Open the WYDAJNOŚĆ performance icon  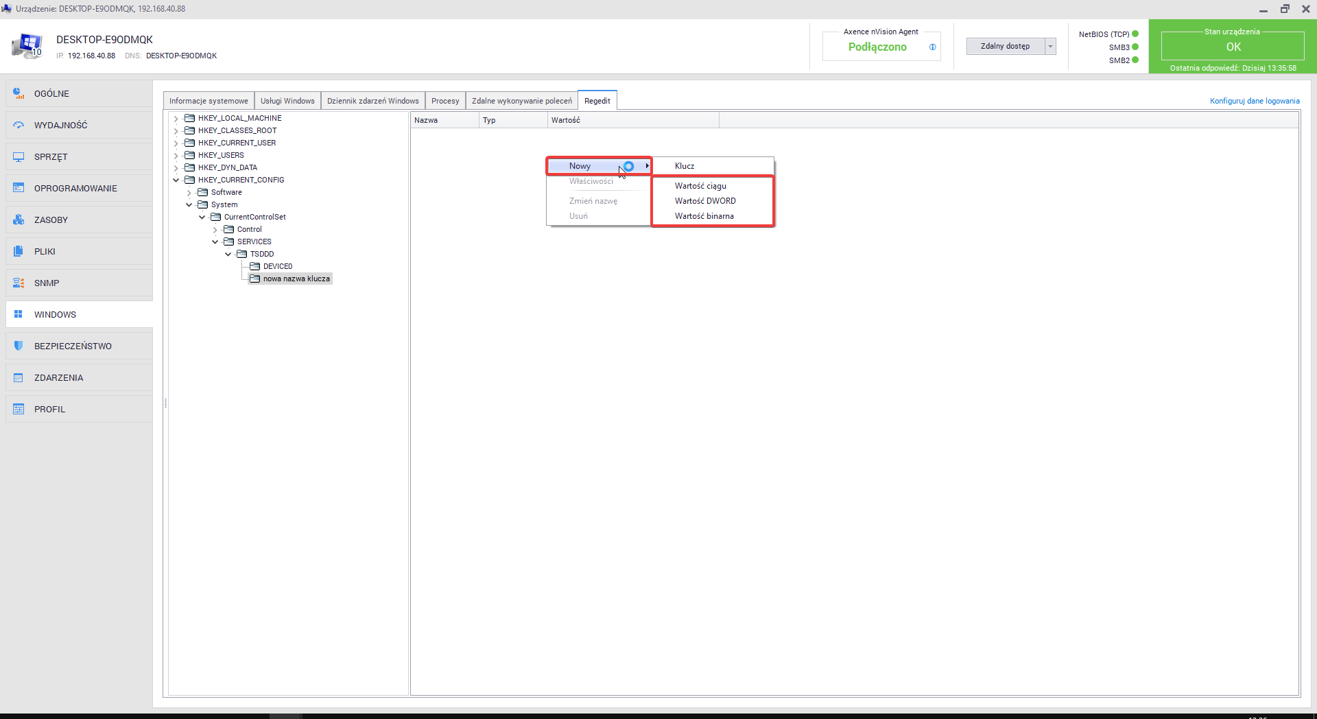coord(19,125)
